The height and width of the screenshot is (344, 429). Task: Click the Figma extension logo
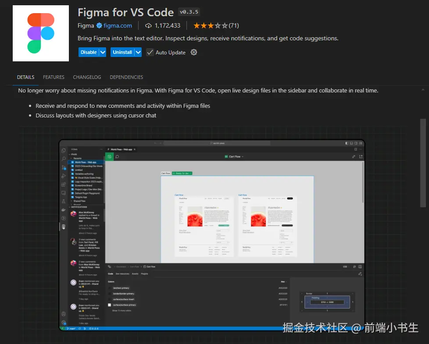(x=41, y=33)
